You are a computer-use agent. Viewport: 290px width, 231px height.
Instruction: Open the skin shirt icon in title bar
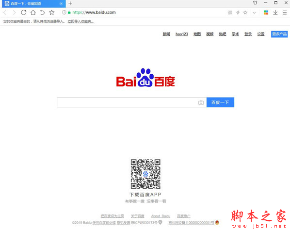[255, 3]
